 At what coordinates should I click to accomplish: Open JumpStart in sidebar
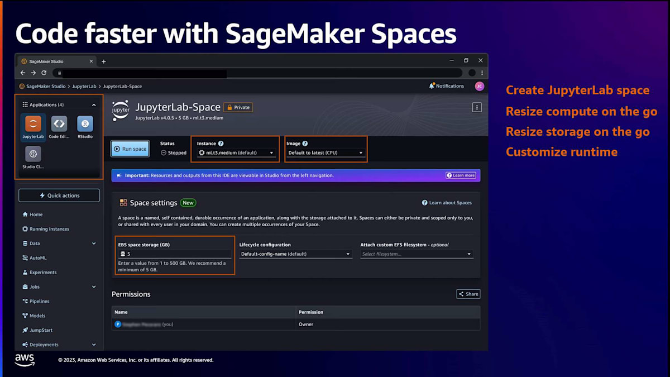click(x=37, y=330)
